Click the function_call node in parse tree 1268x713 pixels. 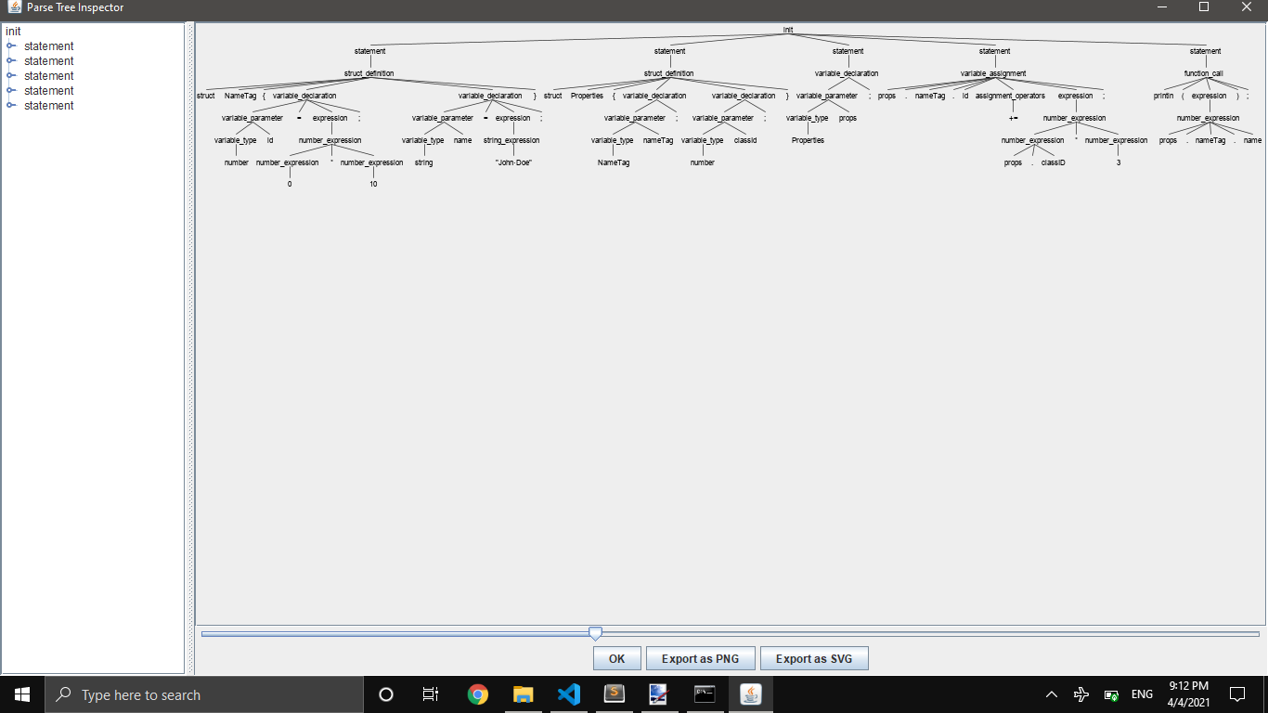tap(1203, 73)
